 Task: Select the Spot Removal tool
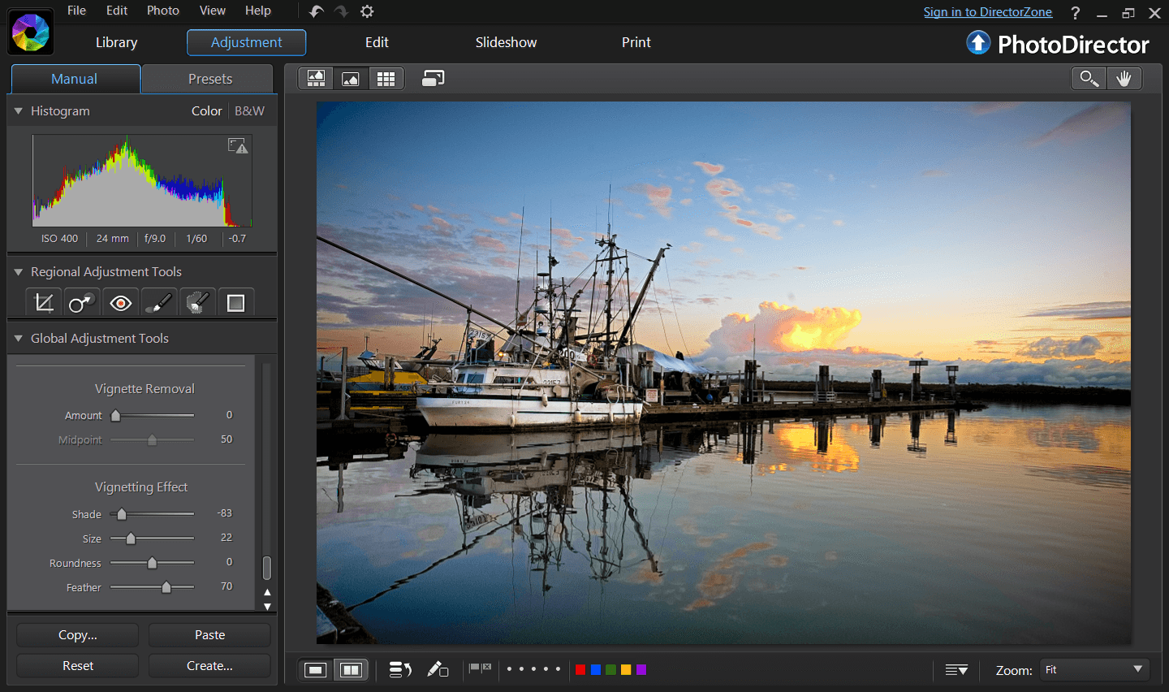[81, 303]
